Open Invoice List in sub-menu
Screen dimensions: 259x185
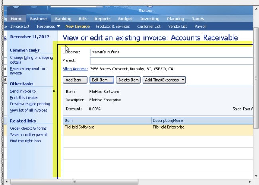[20, 27]
